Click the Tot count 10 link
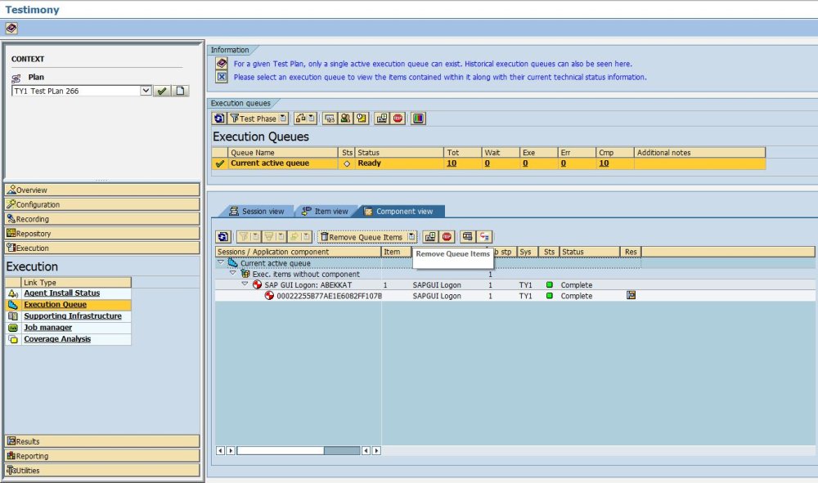This screenshot has height=483, width=818. (452, 163)
